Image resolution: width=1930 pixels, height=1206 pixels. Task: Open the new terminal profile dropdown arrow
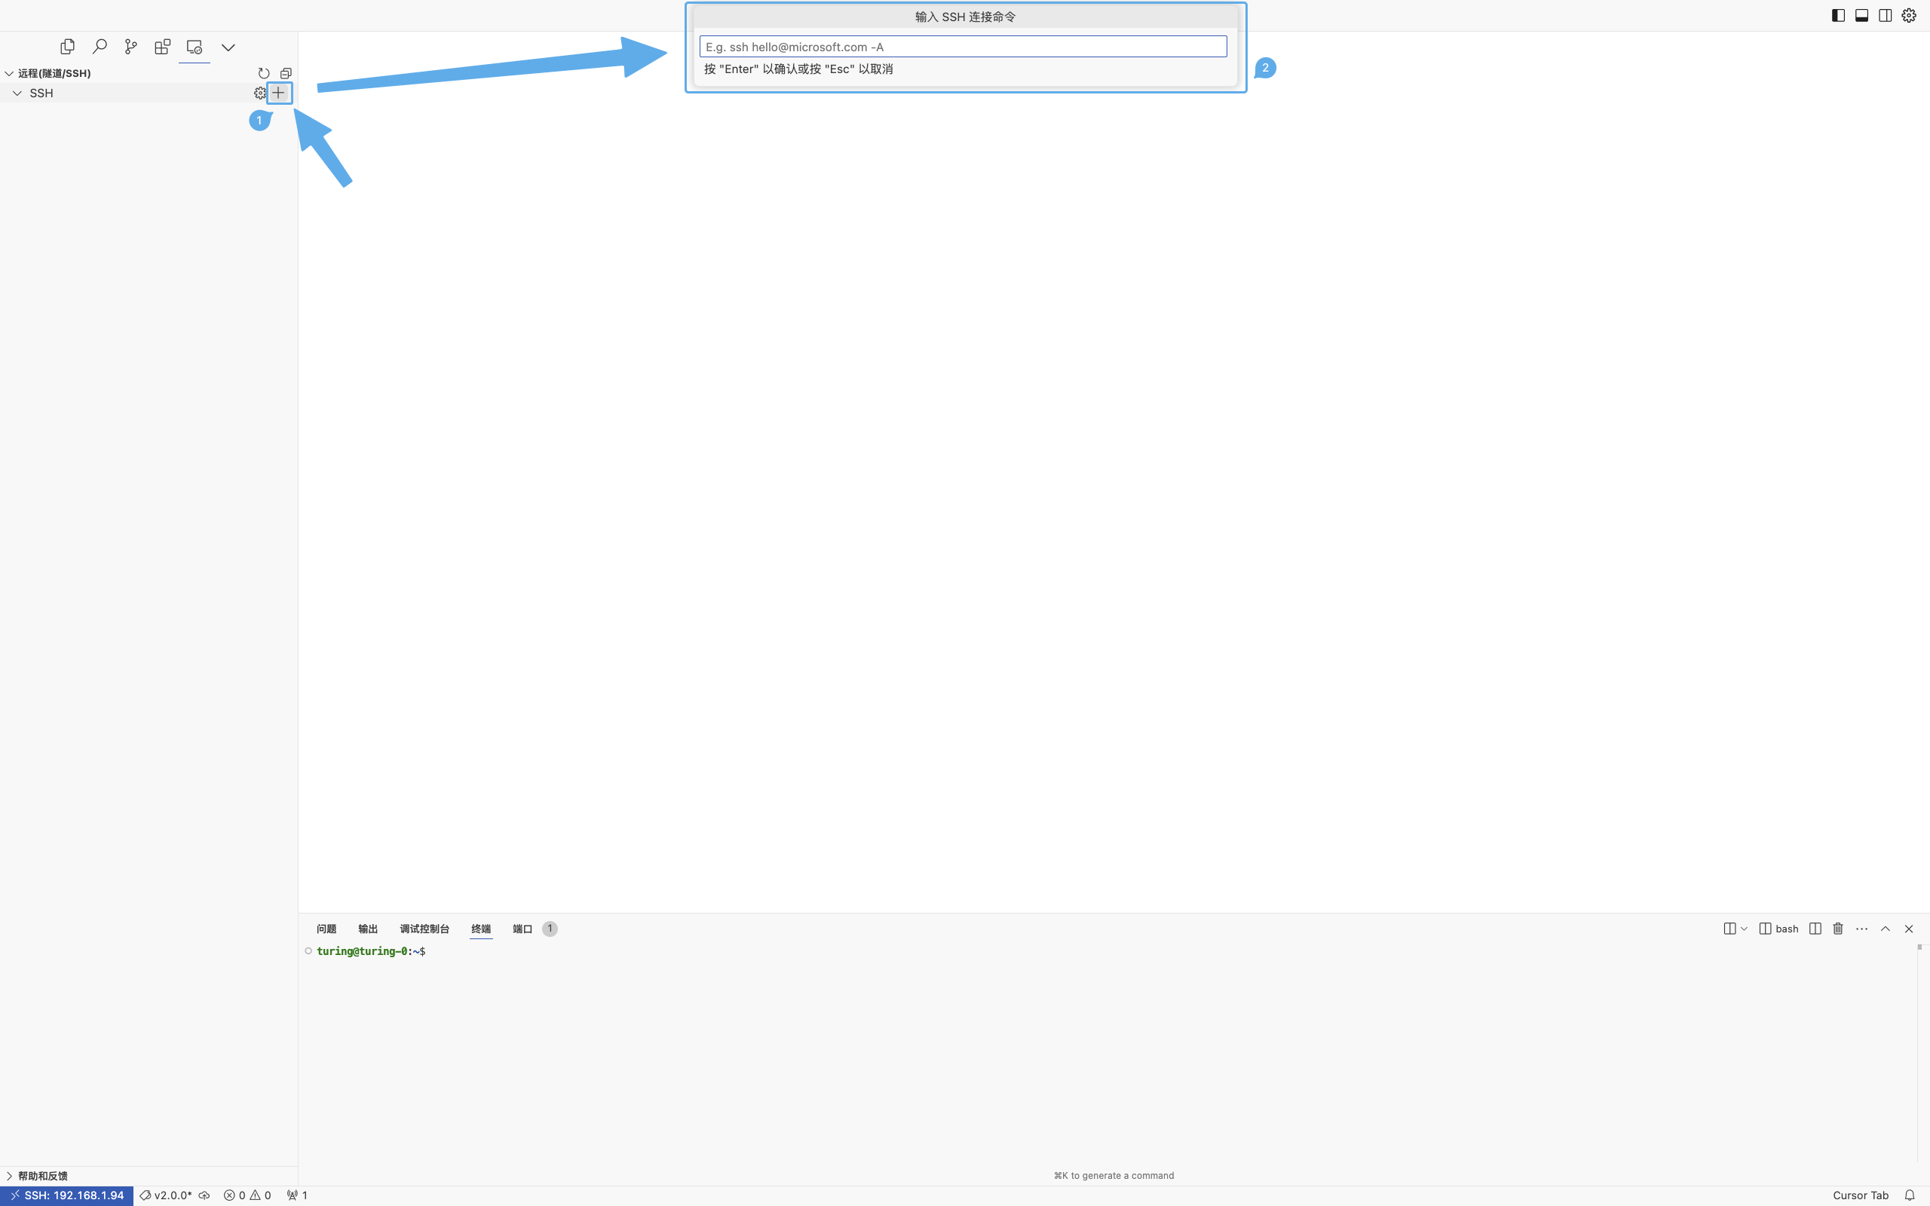tap(1745, 929)
